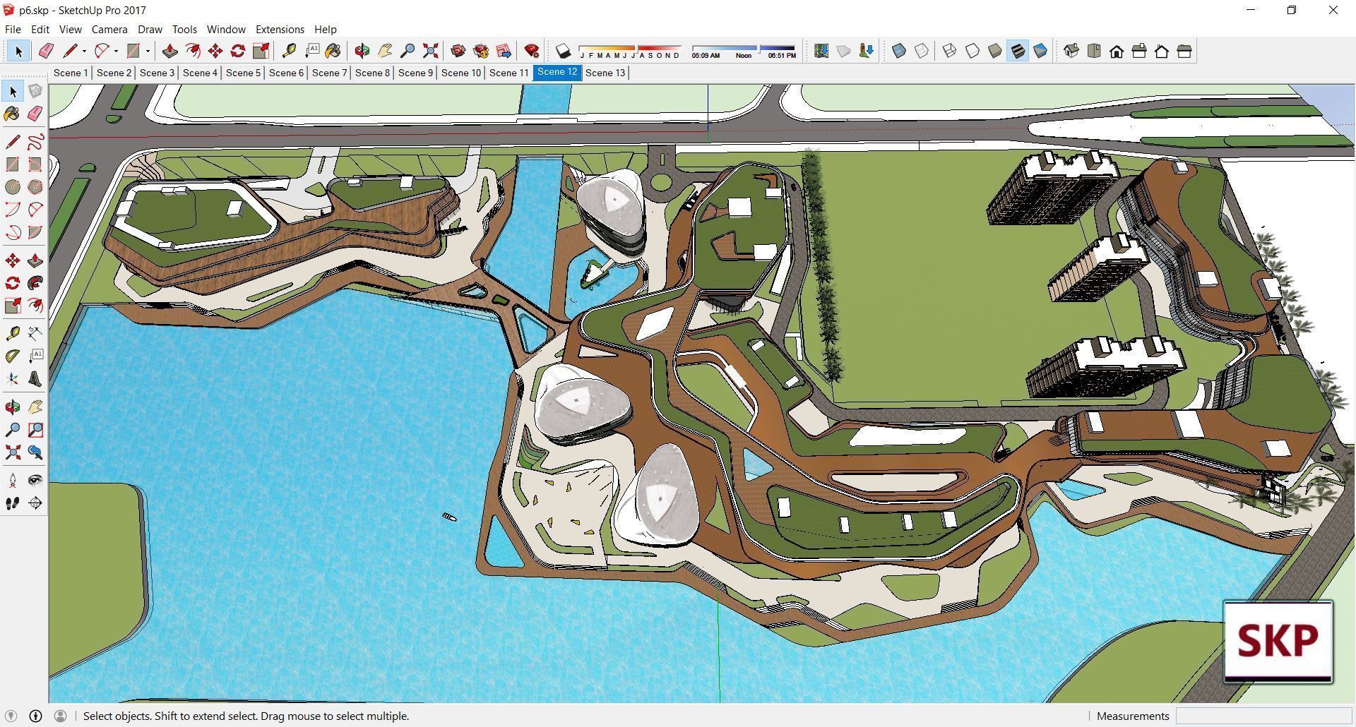Enable Hidden Line face style
The width and height of the screenshot is (1356, 727).
point(973,51)
